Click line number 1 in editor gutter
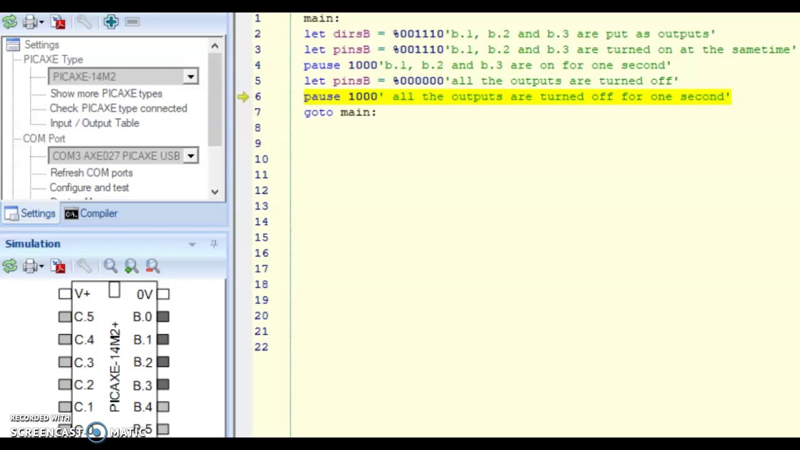This screenshot has height=450, width=800. tap(257, 18)
